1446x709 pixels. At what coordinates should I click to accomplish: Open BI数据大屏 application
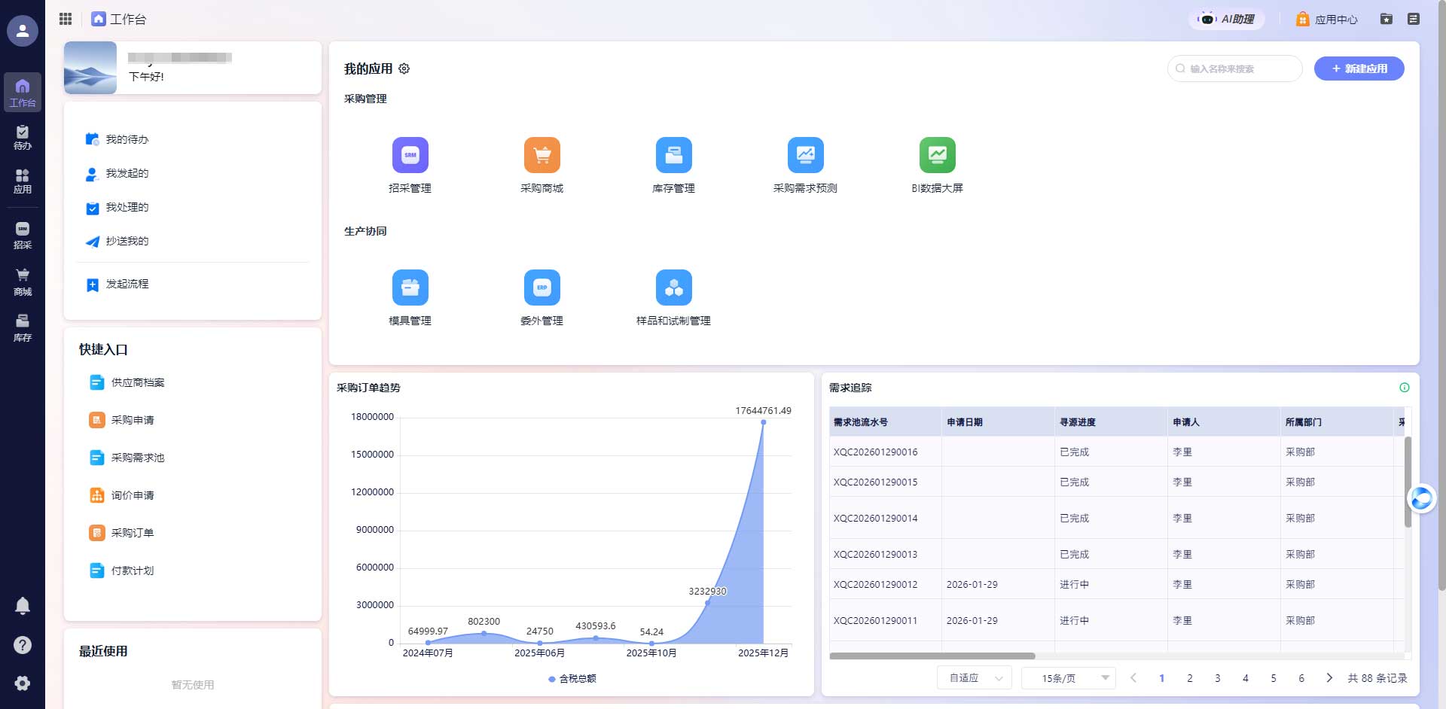click(x=938, y=155)
